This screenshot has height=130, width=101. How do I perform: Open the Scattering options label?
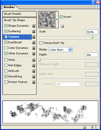click(14, 31)
